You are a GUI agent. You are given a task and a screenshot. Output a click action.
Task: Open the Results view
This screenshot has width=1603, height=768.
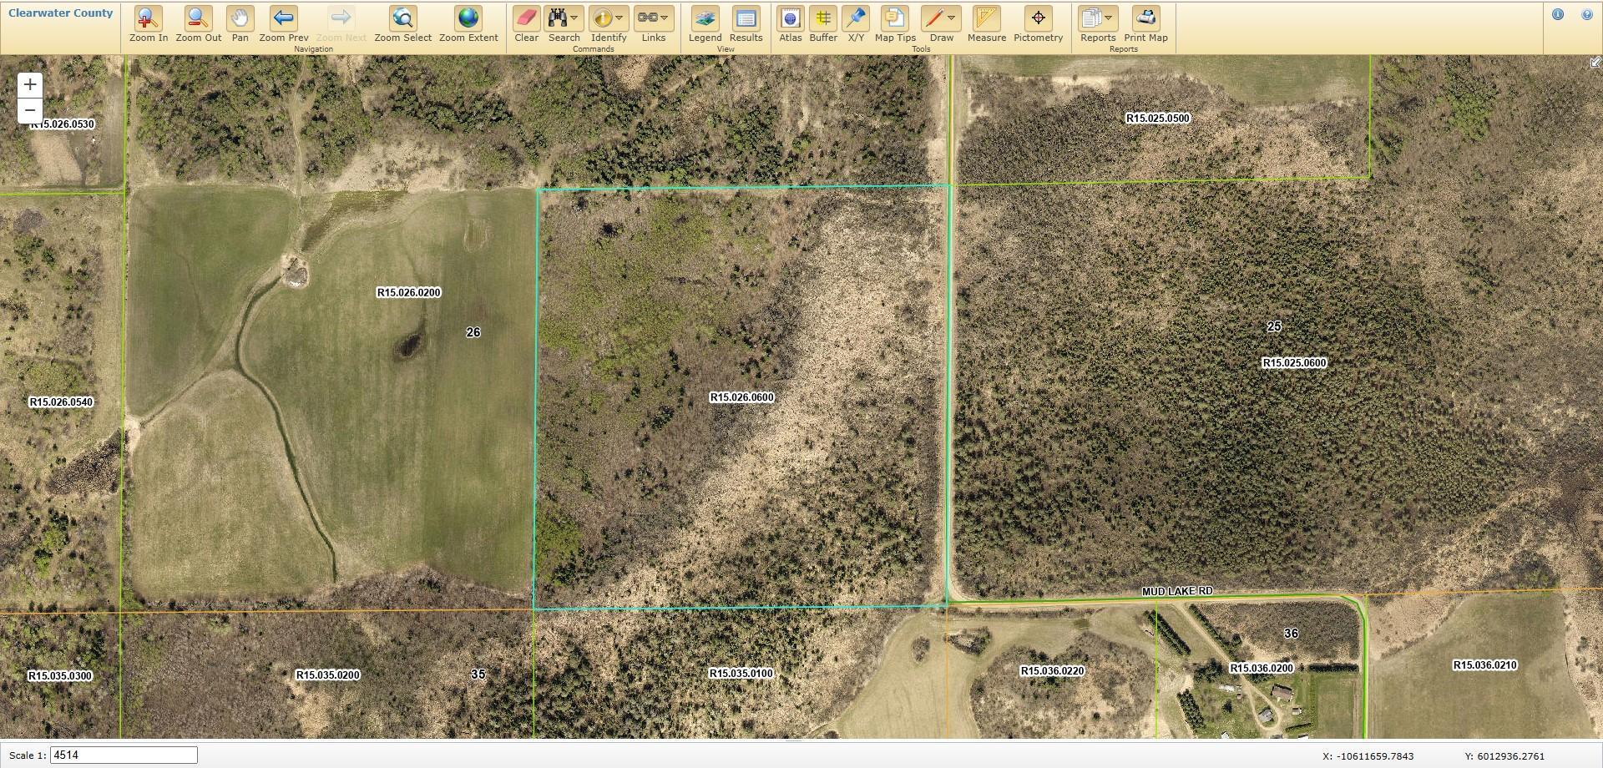pyautogui.click(x=746, y=24)
